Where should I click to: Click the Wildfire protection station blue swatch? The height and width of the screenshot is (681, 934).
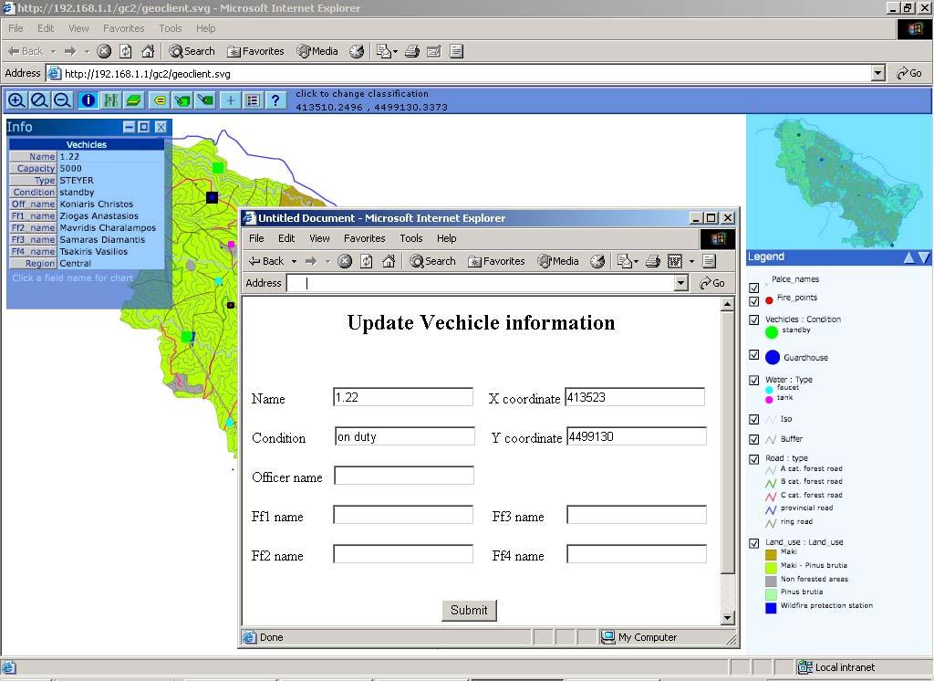[771, 608]
